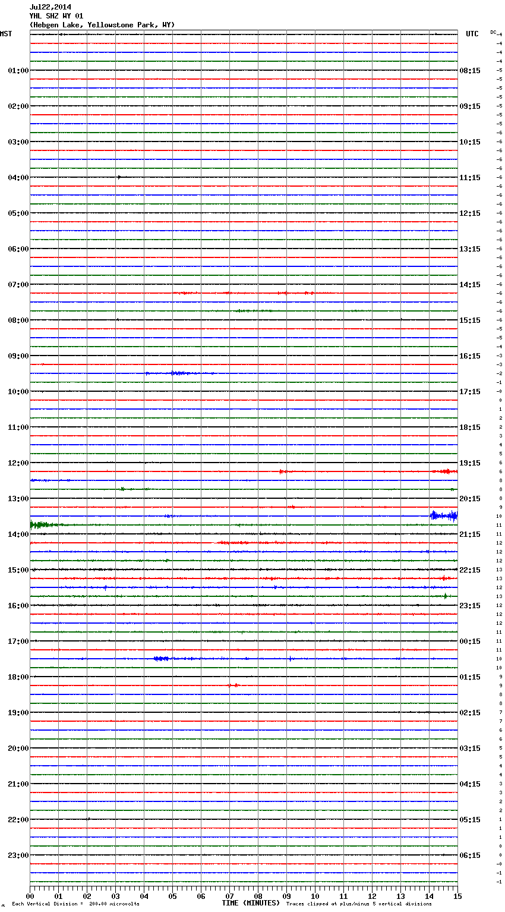Screen dimensions: 505x912
Task: Click 'Each Vertical Division = 200.00 microvolts' note
Action: tap(75, 904)
